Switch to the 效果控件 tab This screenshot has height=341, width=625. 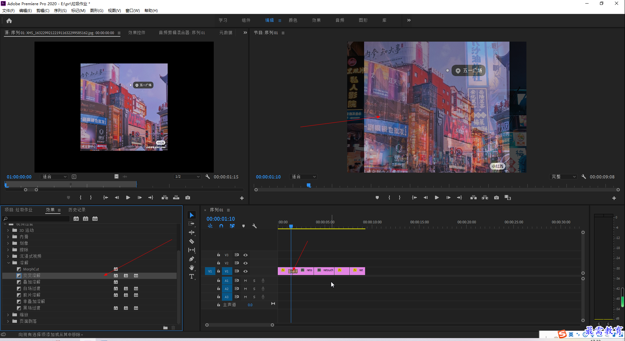[x=137, y=33]
